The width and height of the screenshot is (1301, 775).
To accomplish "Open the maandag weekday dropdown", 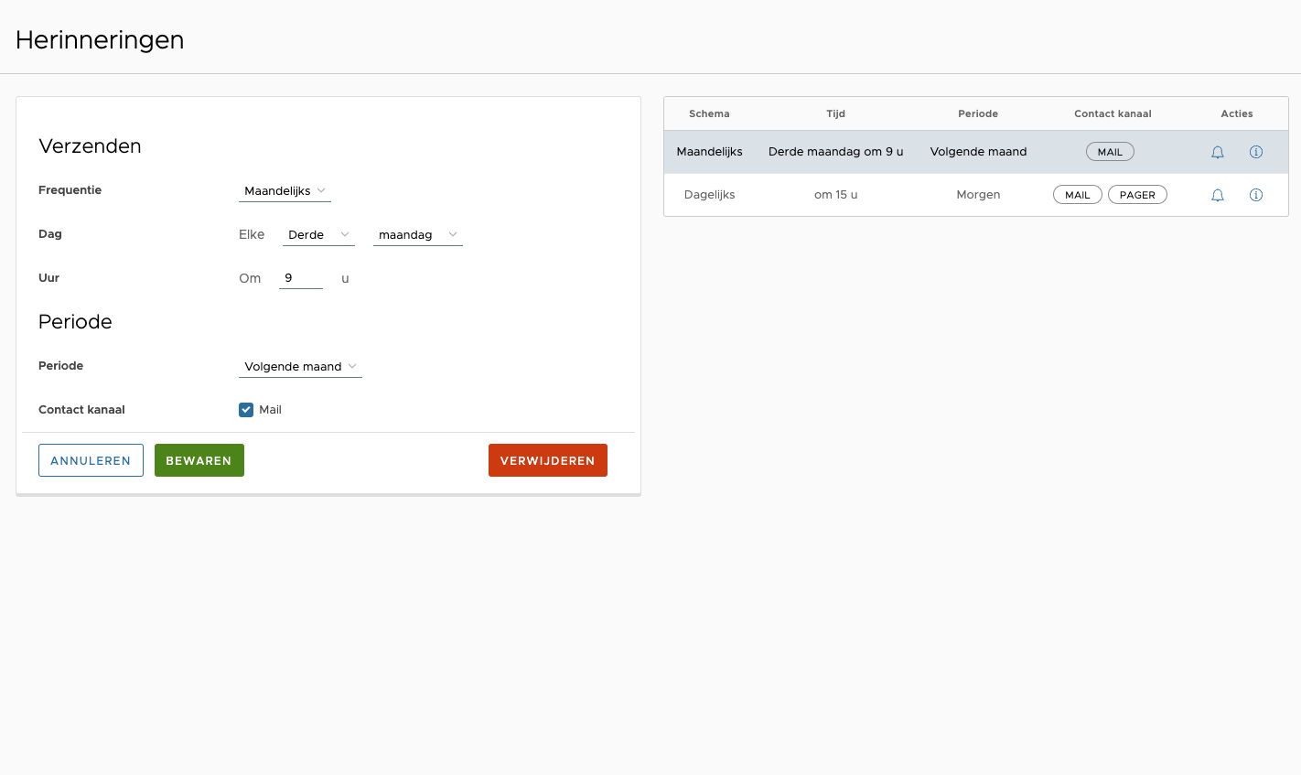I will click(x=417, y=235).
